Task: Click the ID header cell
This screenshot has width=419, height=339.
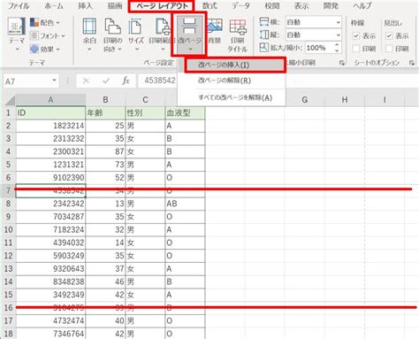Action: pos(50,112)
